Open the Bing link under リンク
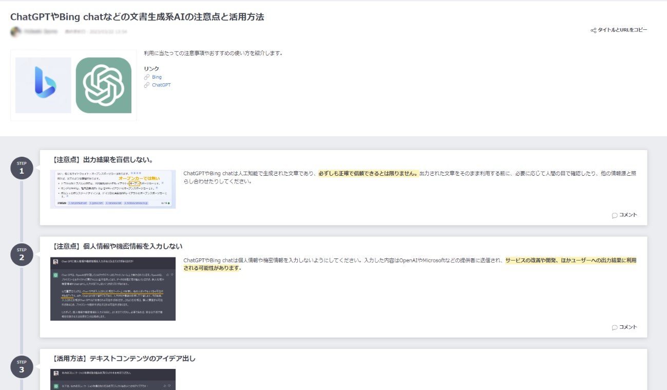667x390 pixels. tap(157, 77)
